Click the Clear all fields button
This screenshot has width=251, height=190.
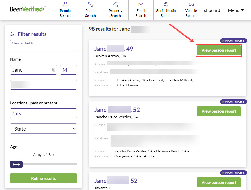pos(23,43)
